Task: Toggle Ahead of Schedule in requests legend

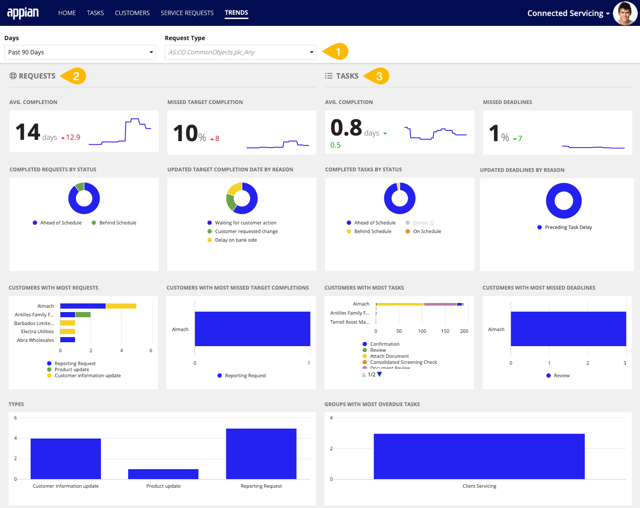Action: [x=57, y=223]
